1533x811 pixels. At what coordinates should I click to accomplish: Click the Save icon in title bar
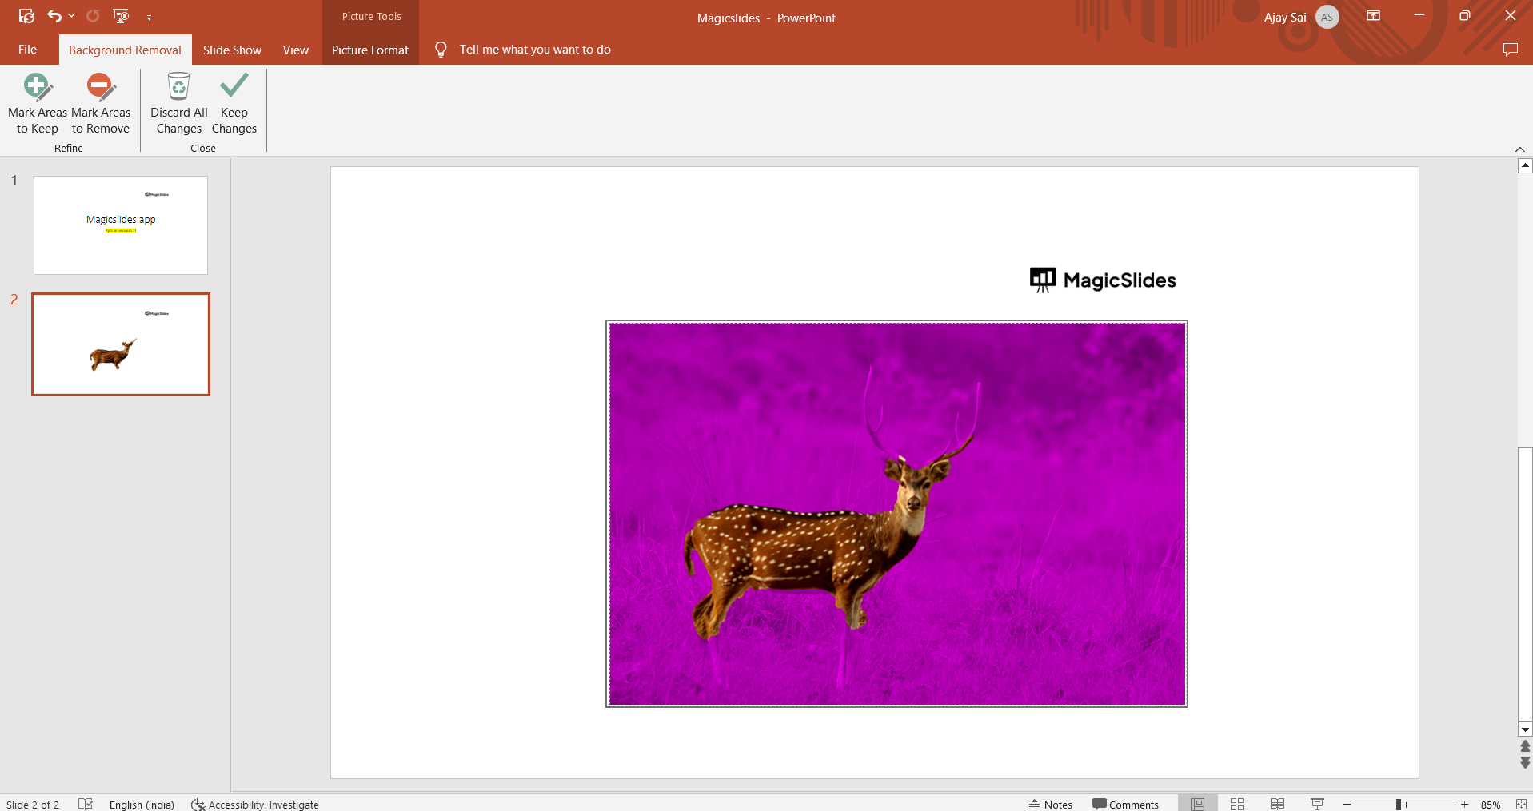(26, 16)
